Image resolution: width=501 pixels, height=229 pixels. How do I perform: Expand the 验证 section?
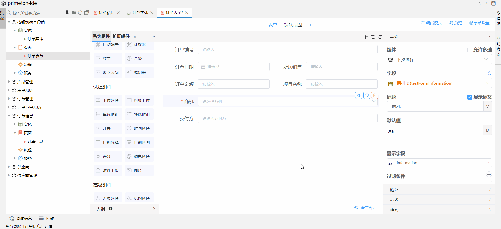coord(439,189)
